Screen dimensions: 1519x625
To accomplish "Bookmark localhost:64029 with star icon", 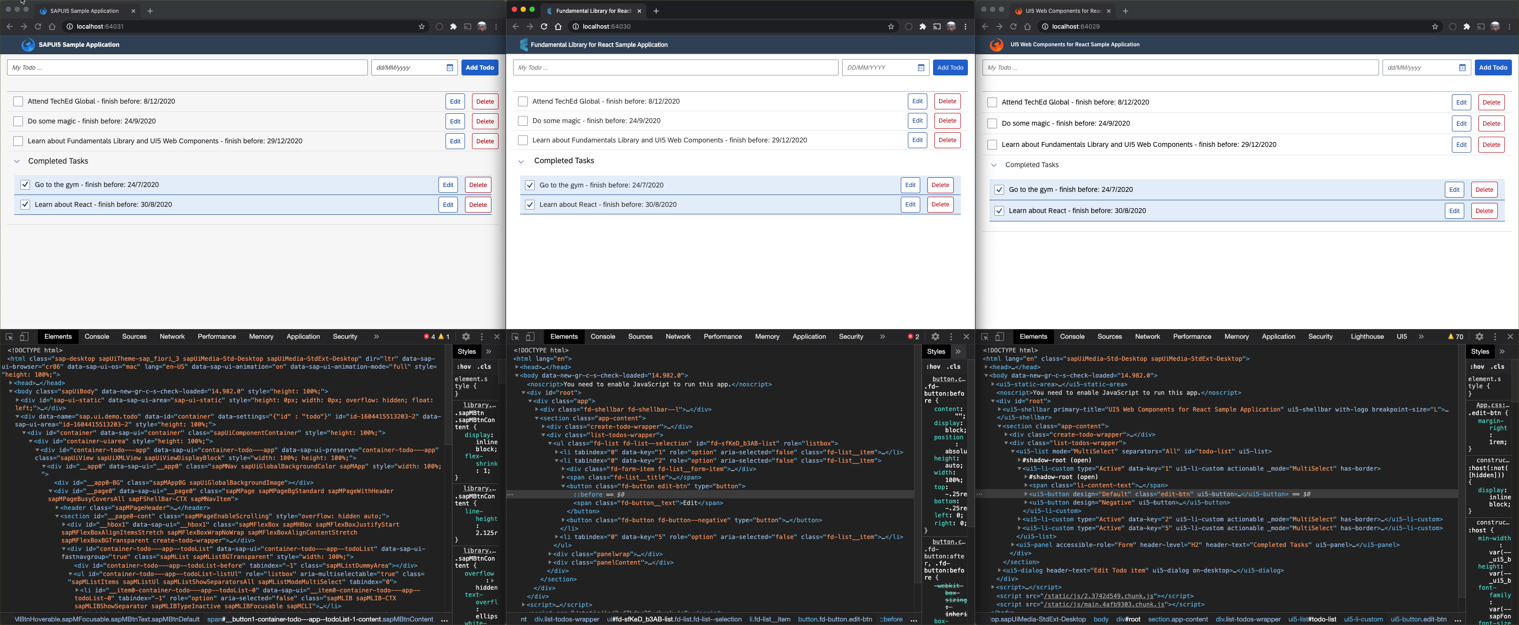I will click(1435, 26).
